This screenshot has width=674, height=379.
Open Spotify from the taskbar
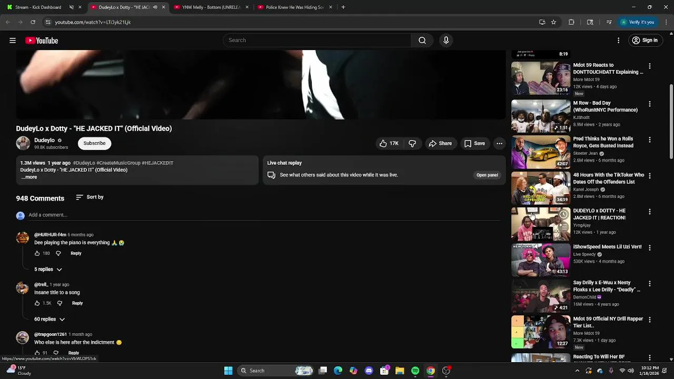[415, 371]
